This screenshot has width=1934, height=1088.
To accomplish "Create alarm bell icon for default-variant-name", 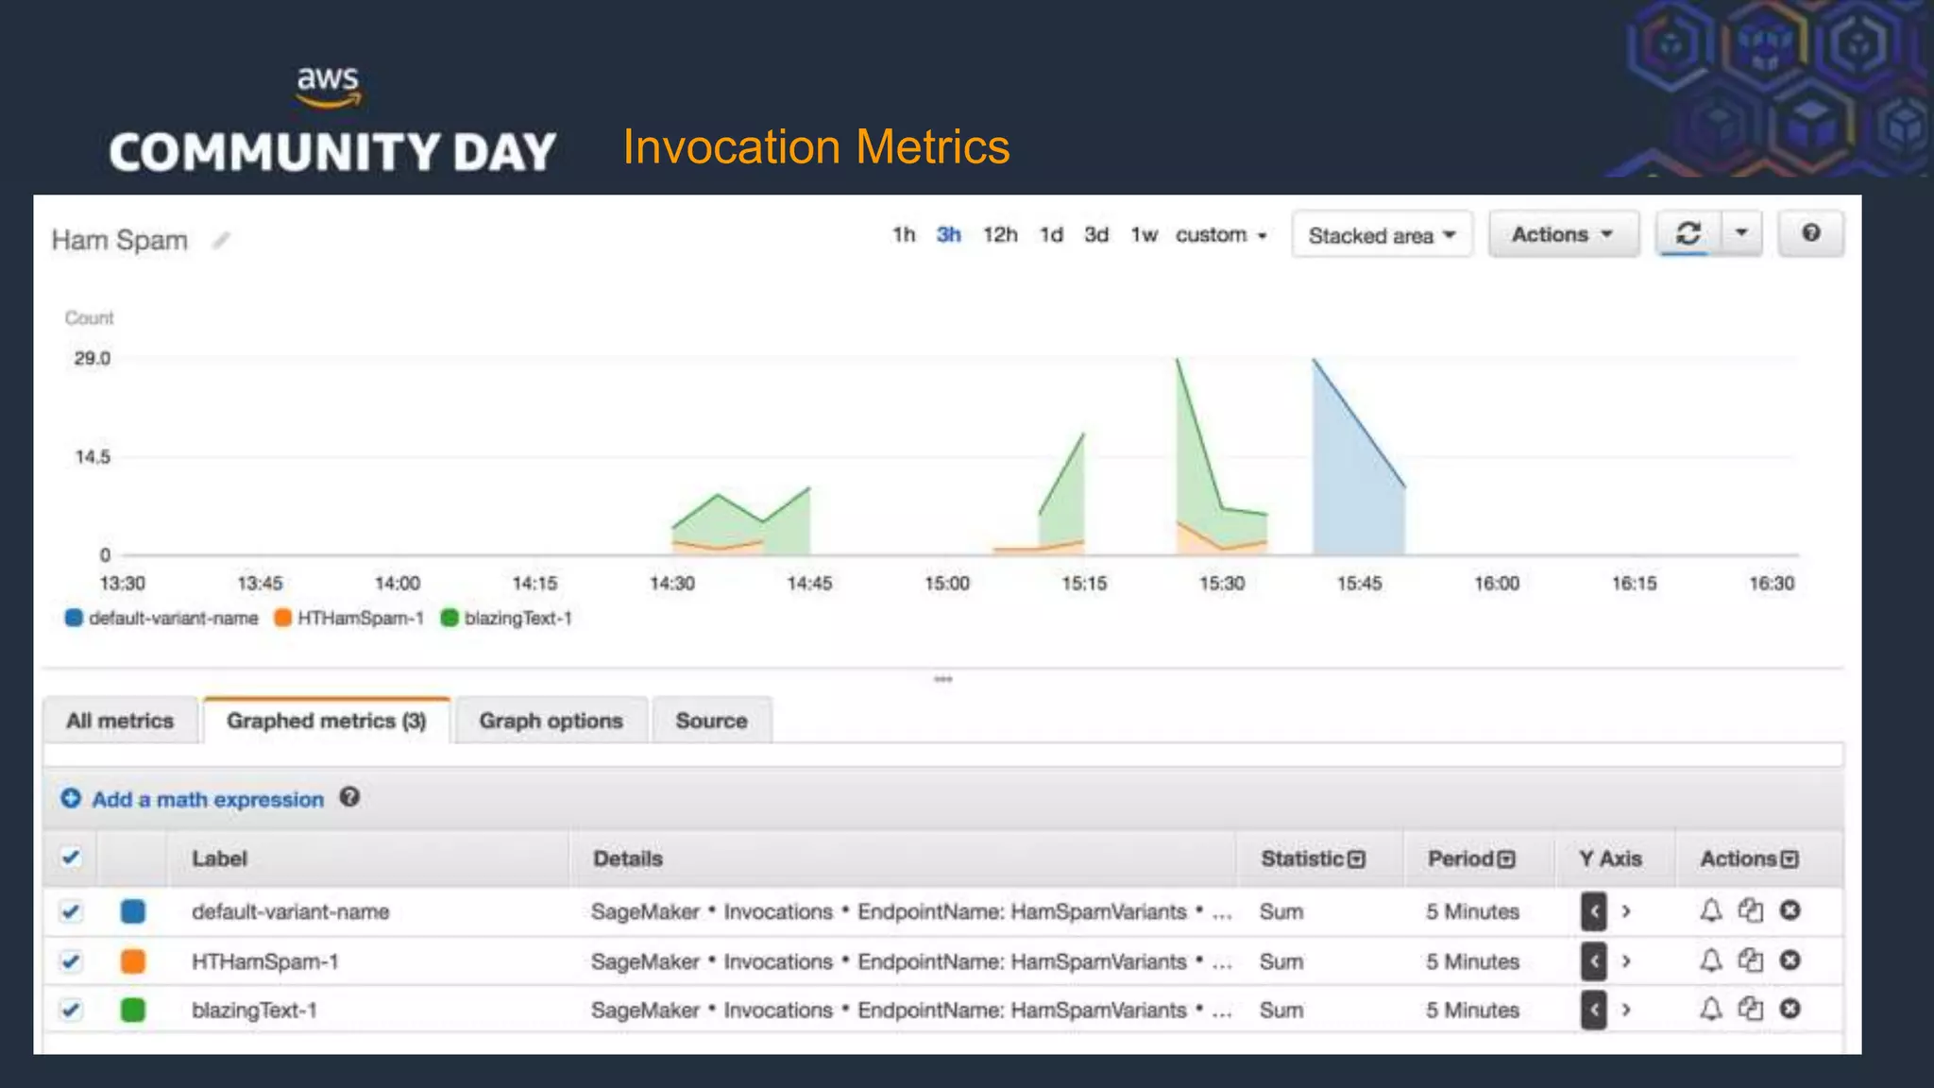I will click(x=1710, y=910).
